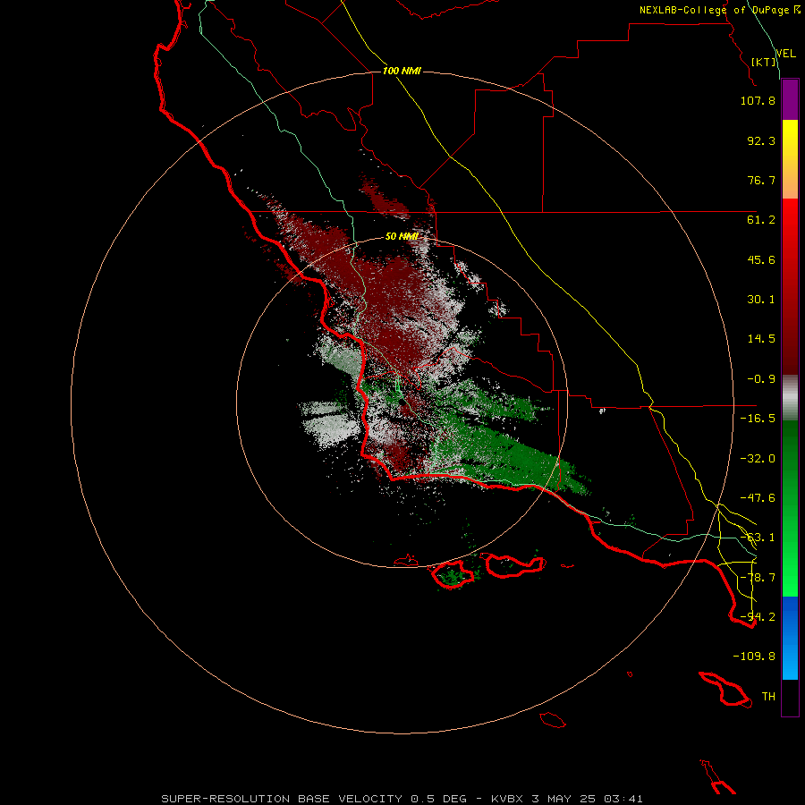Pick the blue segment of the velocity color bar

tap(790, 638)
